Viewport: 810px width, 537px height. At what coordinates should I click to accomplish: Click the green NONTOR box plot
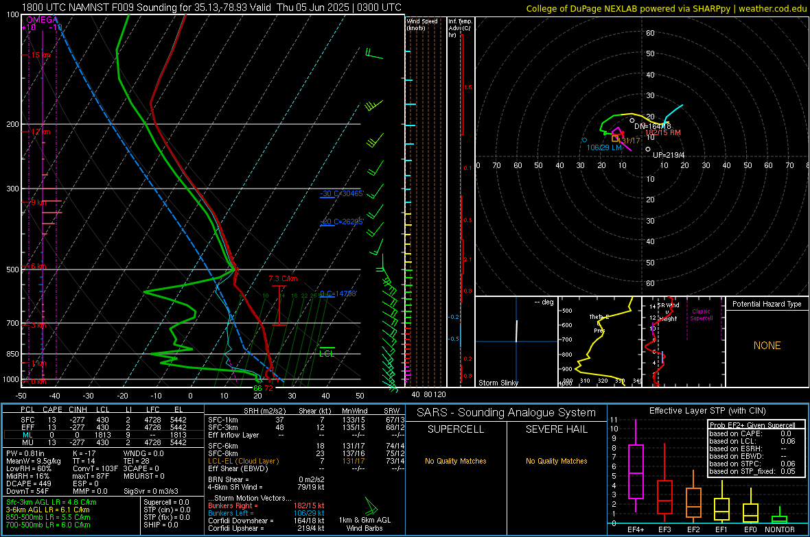point(779,516)
